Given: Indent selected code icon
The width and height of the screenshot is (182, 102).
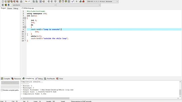Looking at the screenshot, I should pyautogui.click(x=48, y=1).
